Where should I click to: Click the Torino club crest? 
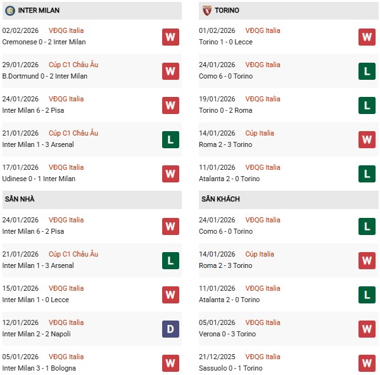207,11
